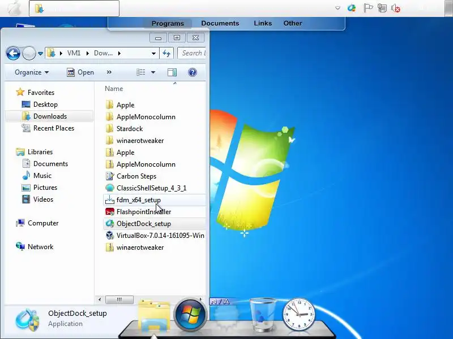Open Explorer help icon
The width and height of the screenshot is (453, 339).
coord(193,72)
